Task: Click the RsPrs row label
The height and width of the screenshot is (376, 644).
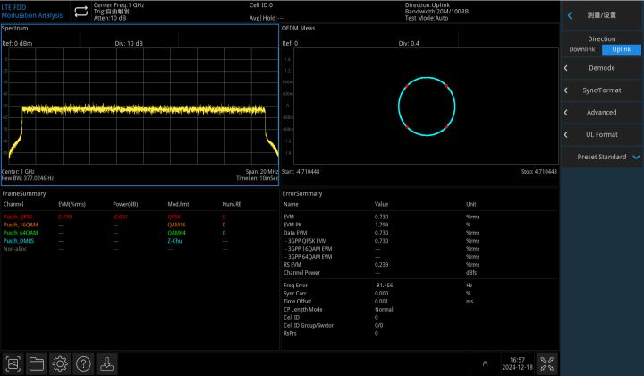Action: click(x=290, y=333)
